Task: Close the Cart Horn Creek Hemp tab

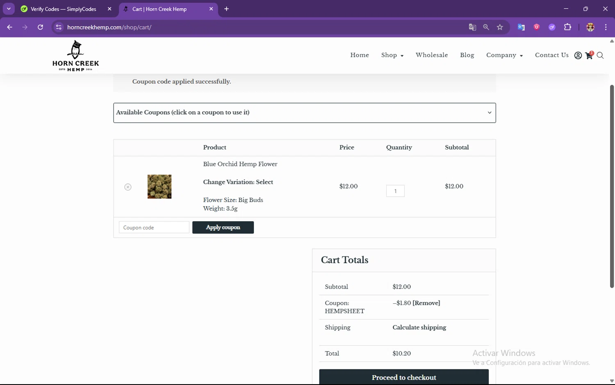Action: [x=211, y=9]
